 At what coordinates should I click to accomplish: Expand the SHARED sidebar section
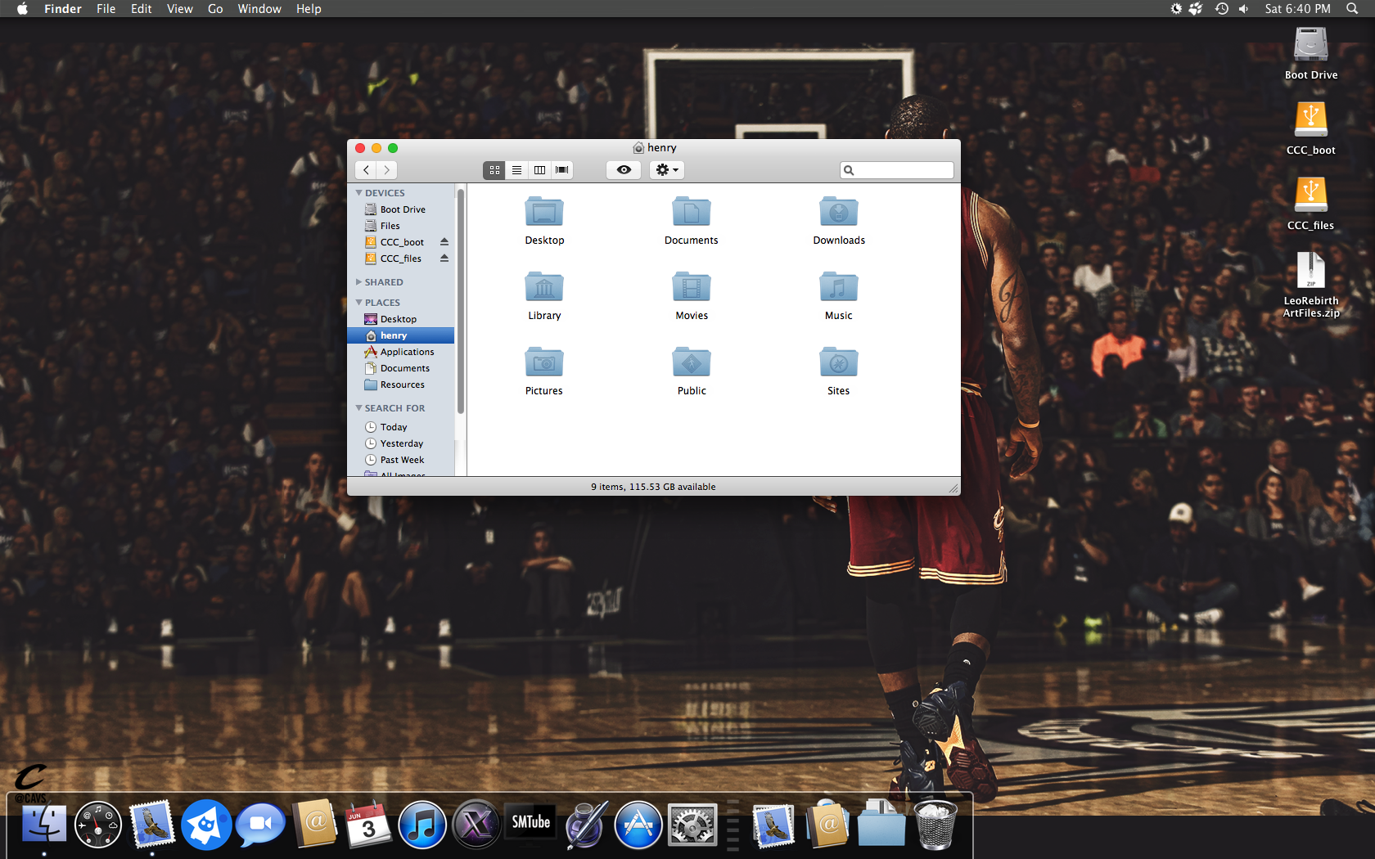tap(358, 282)
